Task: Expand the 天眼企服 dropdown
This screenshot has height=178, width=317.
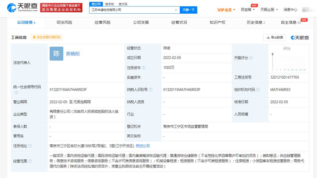Action: coord(269,10)
